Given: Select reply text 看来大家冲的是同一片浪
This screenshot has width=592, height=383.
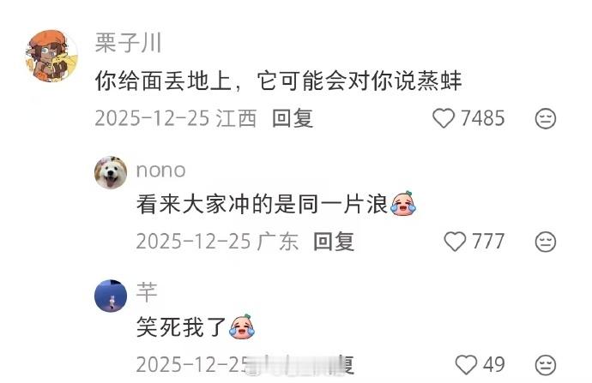Looking at the screenshot, I should (262, 204).
